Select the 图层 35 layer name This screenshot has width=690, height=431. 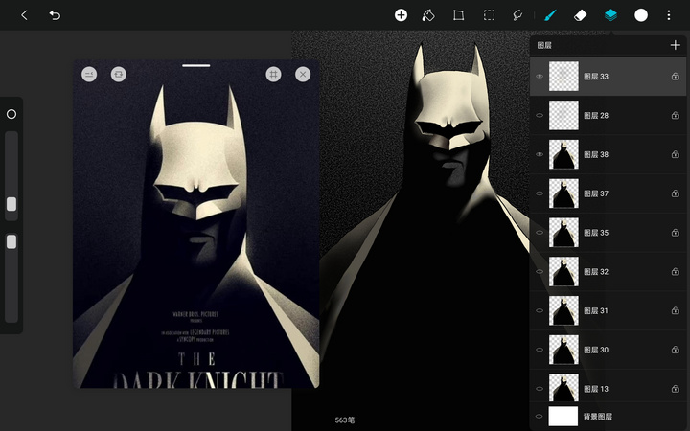(596, 233)
